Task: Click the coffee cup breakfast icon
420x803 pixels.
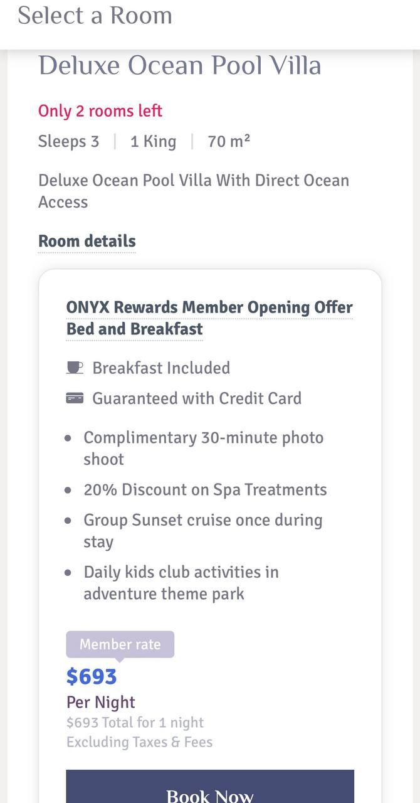Action: pos(75,368)
